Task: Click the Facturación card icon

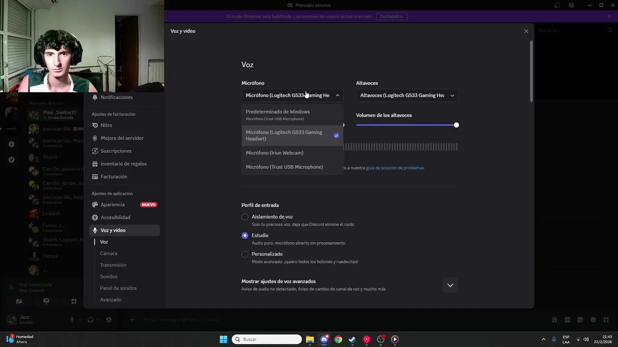Action: click(x=95, y=177)
